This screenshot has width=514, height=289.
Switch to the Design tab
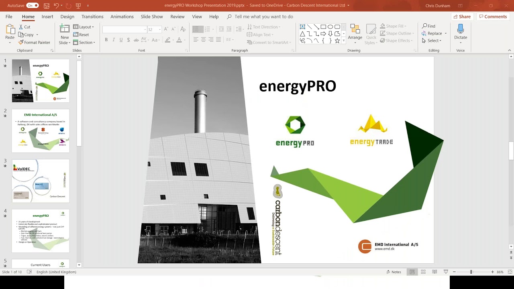click(x=67, y=16)
